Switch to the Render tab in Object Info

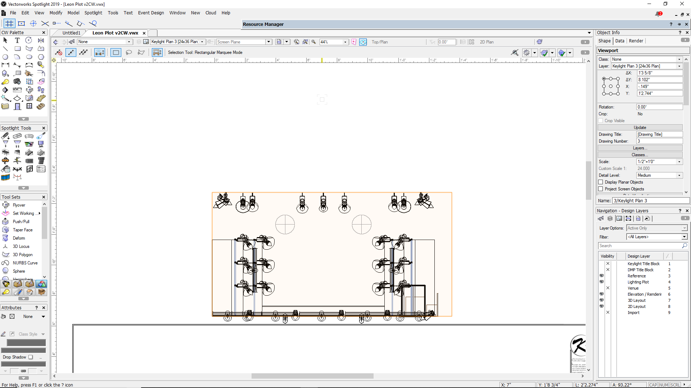pos(636,41)
